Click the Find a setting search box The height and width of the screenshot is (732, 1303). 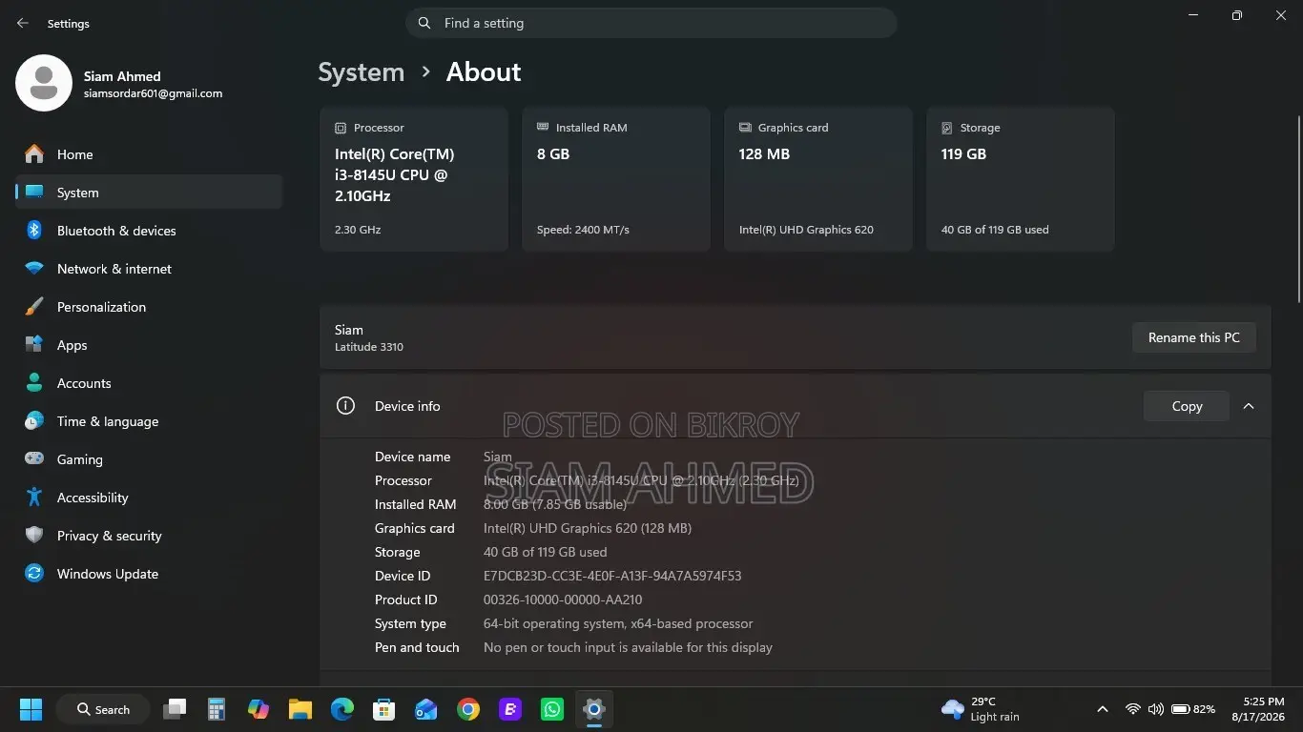pos(651,23)
